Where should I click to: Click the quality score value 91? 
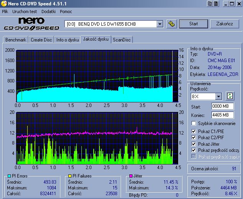[x=234, y=168]
